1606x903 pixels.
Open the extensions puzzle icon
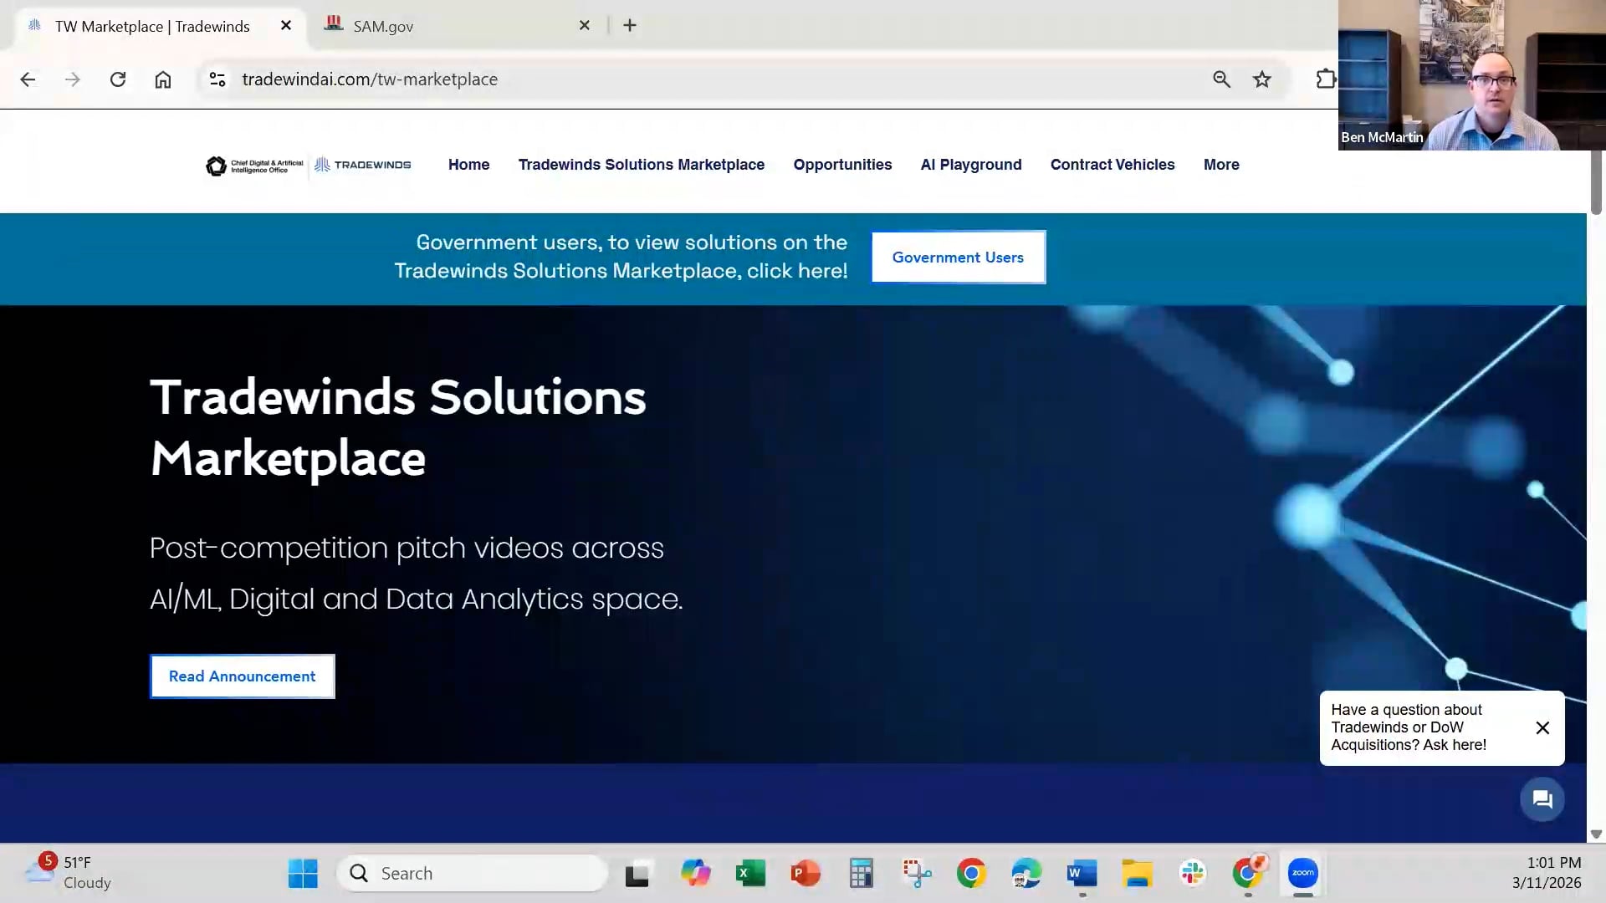pos(1326,79)
